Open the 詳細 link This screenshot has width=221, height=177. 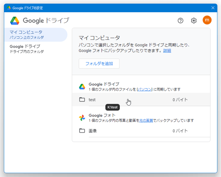[x=167, y=51]
